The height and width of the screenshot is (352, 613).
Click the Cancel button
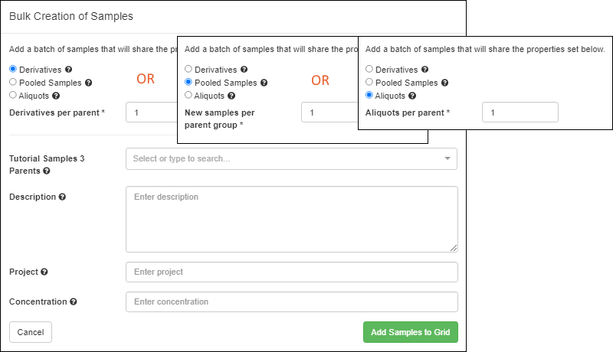tap(31, 332)
